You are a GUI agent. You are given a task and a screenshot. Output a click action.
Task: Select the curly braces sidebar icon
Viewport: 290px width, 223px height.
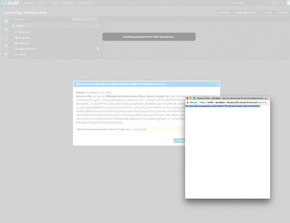point(6,37)
